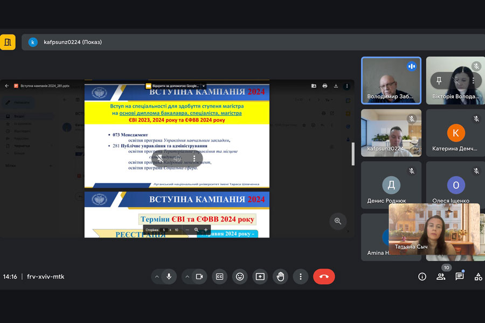Expand Більше in the dimmed Gmail sidebar
Image resolution: width=485 pixels, height=323 pixels.
click(19, 153)
